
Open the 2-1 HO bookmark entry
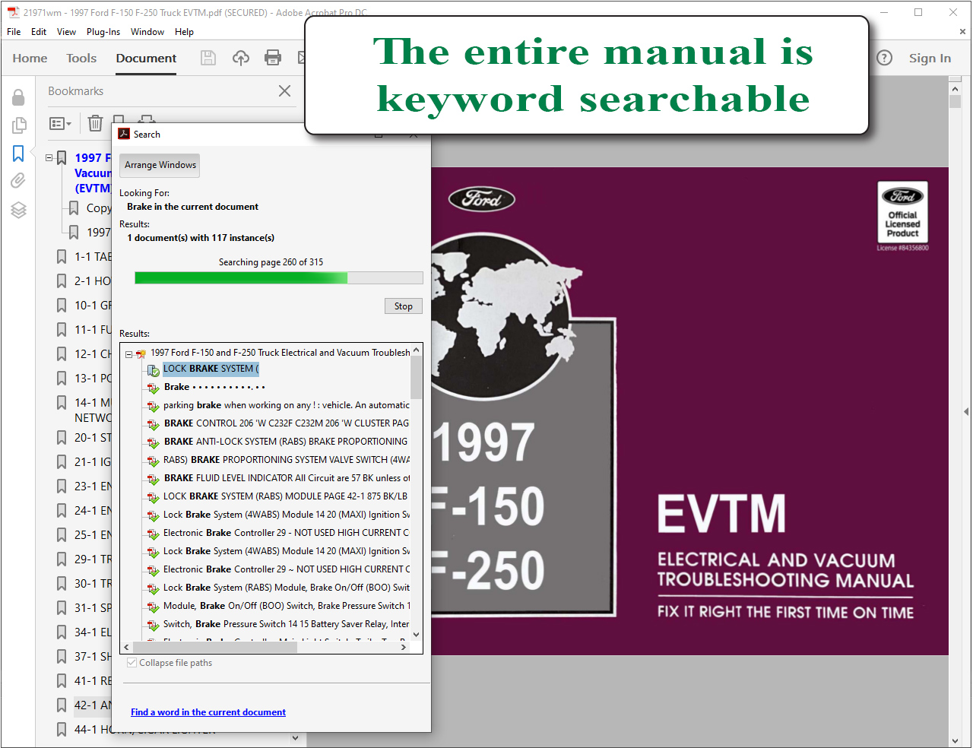(93, 281)
